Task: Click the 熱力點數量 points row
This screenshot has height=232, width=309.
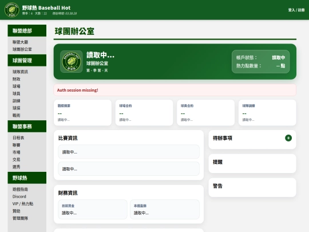Action: pyautogui.click(x=260, y=66)
